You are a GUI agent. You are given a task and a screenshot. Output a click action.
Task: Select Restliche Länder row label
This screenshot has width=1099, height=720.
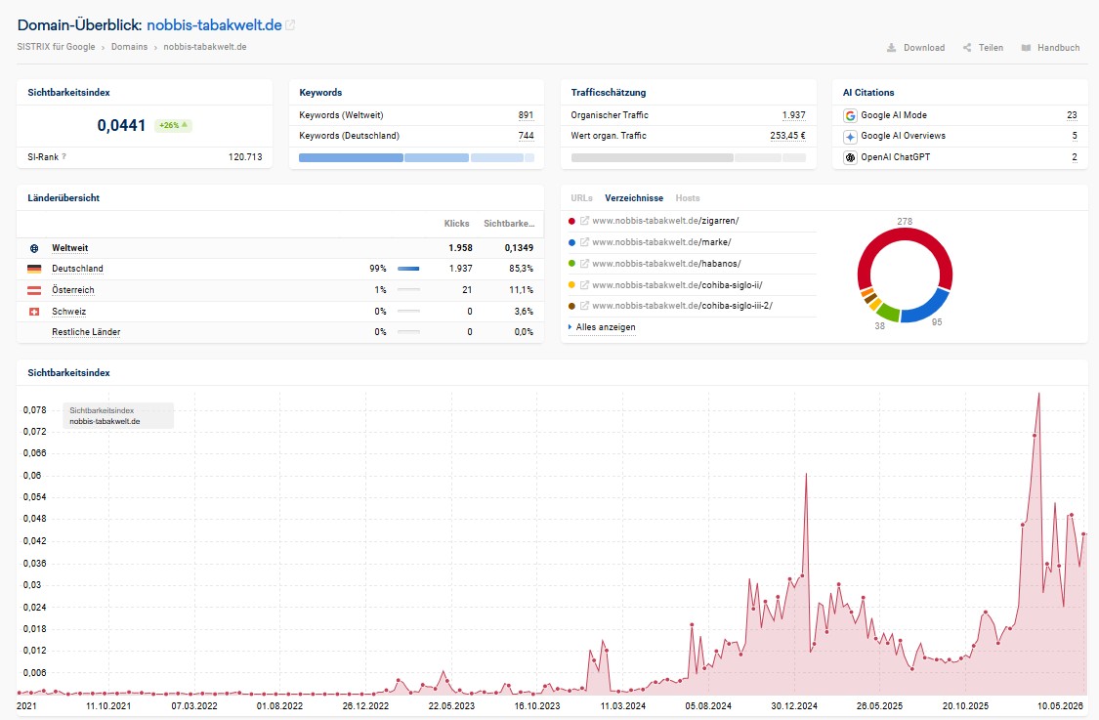point(86,332)
